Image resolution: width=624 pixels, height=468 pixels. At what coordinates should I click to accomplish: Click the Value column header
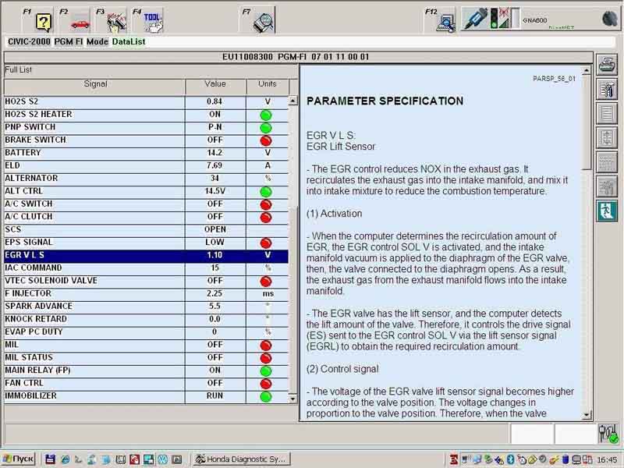pyautogui.click(x=214, y=84)
